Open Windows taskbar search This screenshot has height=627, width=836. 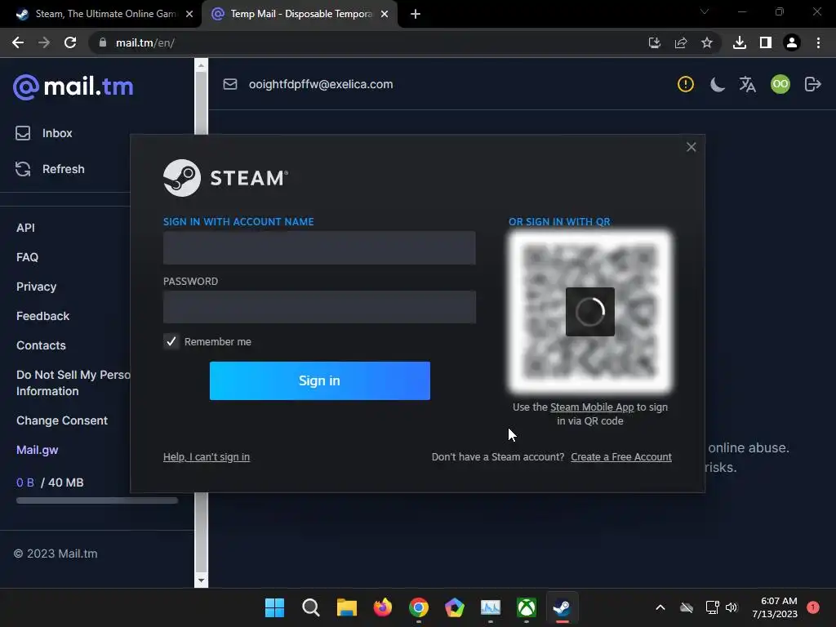pyautogui.click(x=311, y=607)
